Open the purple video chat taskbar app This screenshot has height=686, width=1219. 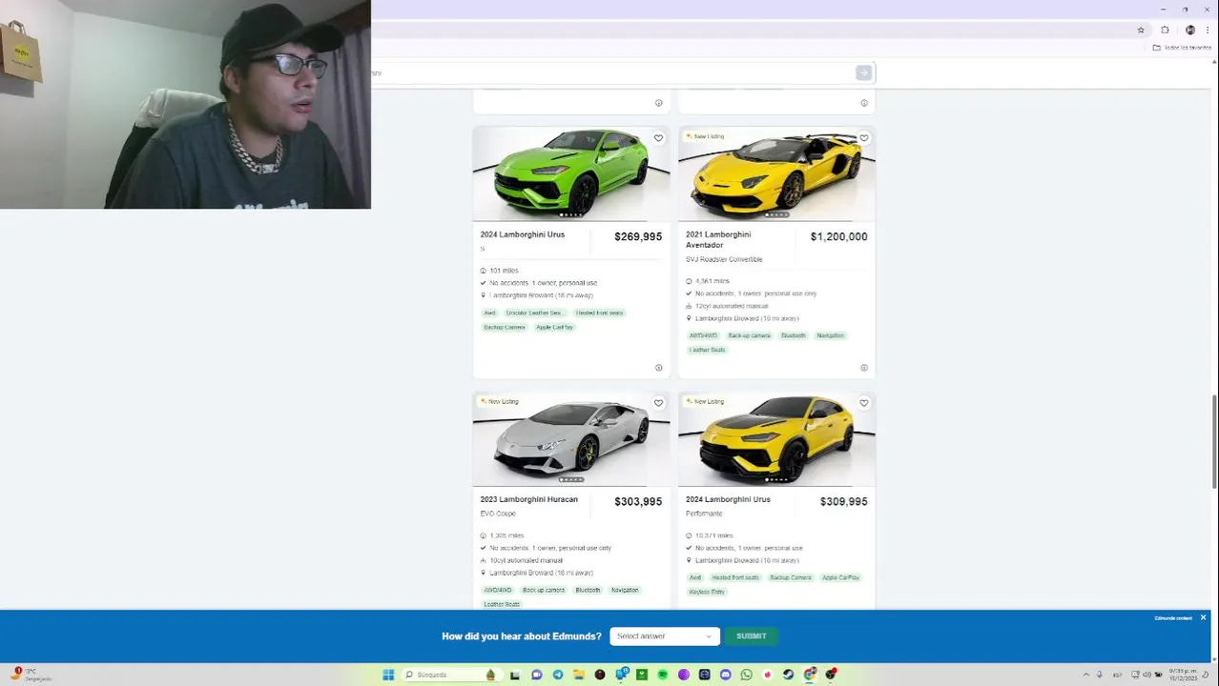537,675
